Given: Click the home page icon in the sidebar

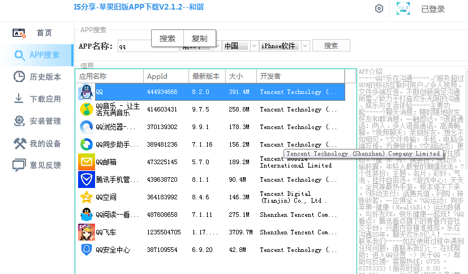Looking at the screenshot, I should [19, 33].
